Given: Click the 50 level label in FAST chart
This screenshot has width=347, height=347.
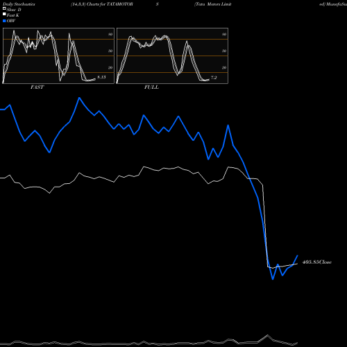Looking at the screenshot, I should tap(110, 51).
